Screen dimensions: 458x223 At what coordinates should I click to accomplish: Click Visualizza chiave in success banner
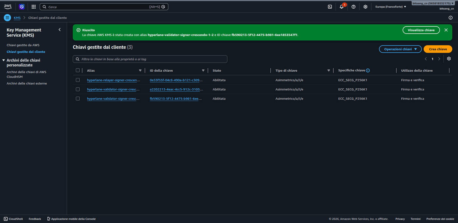point(421,30)
